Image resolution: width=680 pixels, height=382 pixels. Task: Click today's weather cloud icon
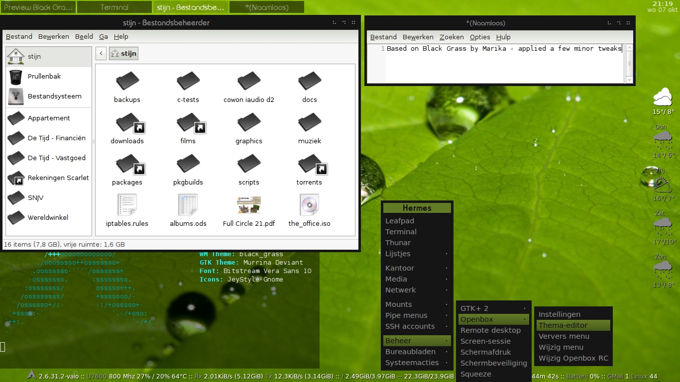point(663,96)
